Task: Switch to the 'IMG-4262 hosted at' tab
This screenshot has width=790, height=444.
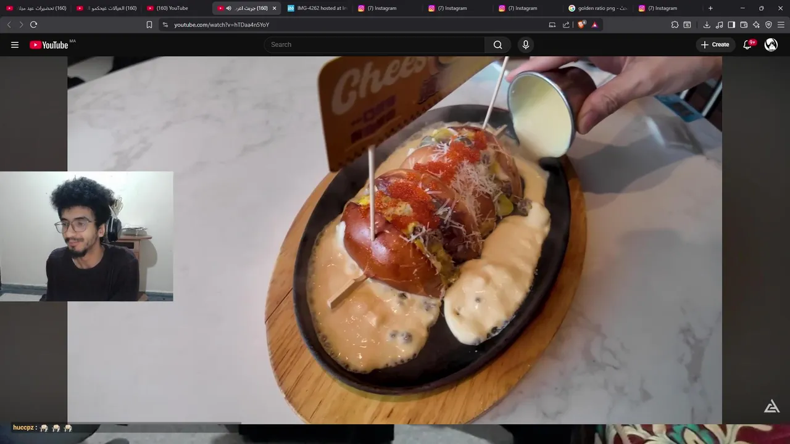Action: click(x=317, y=8)
